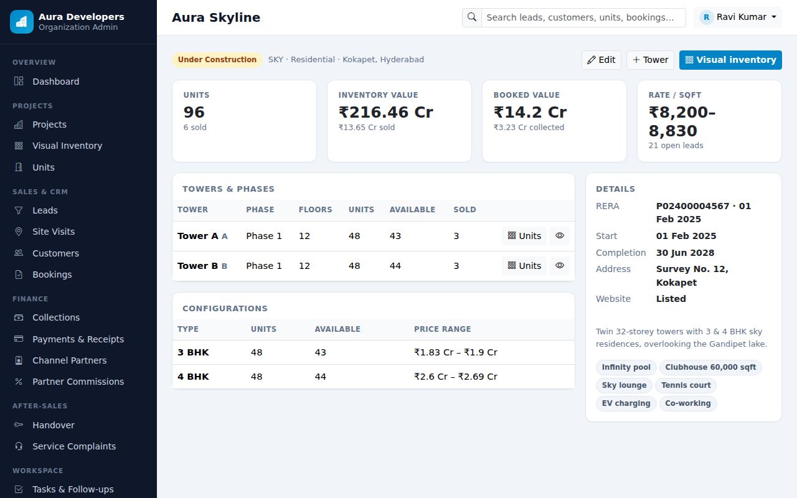The height and width of the screenshot is (498, 797).
Task: Go to Customers in sidebar
Action: (x=78, y=253)
